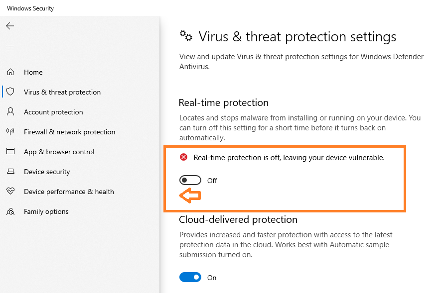Click the App & browser control icon
The height and width of the screenshot is (293, 441).
point(9,151)
